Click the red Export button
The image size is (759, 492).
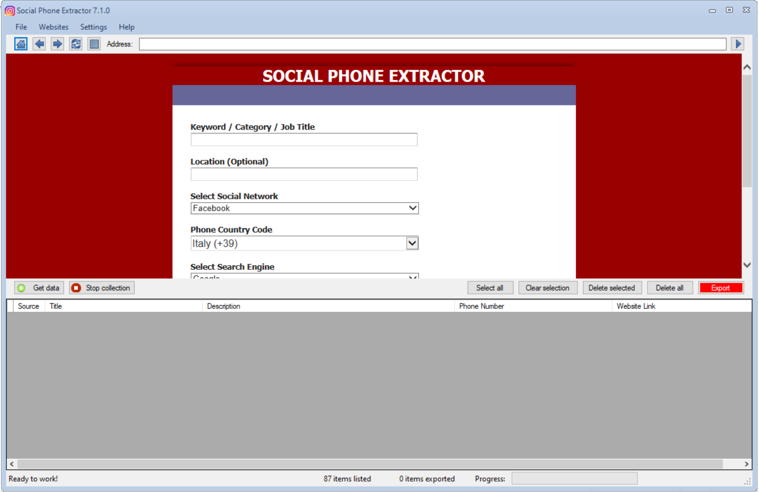pyautogui.click(x=720, y=288)
